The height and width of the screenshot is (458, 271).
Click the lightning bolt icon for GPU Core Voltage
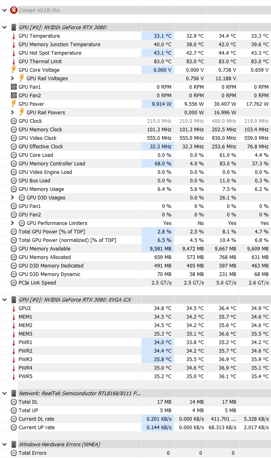click(13, 70)
